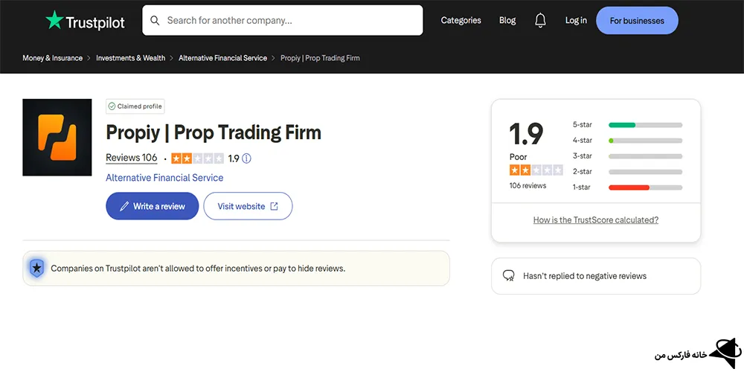Open the notifications bell icon
This screenshot has width=744, height=372.
(x=540, y=21)
